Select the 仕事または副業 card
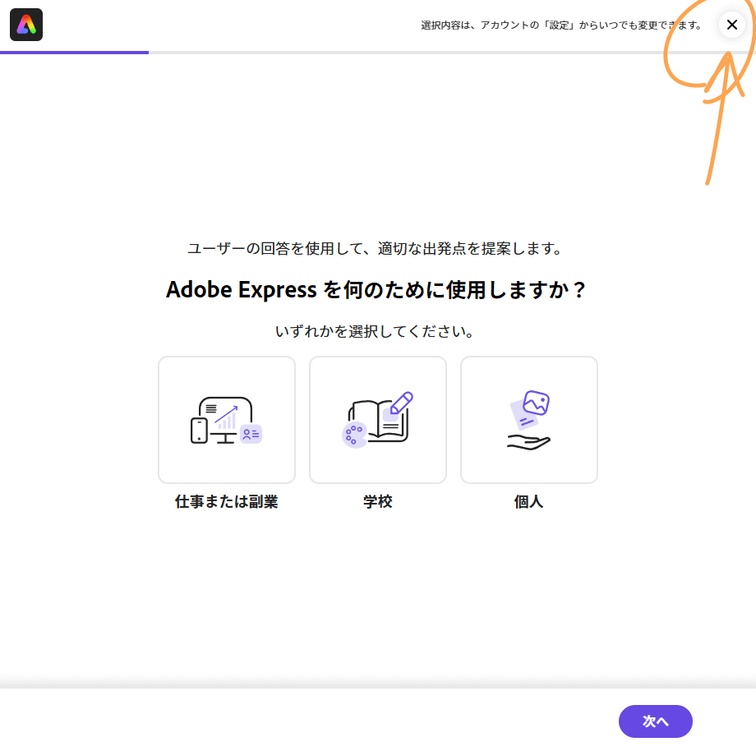The width and height of the screenshot is (756, 751). pyautogui.click(x=227, y=420)
